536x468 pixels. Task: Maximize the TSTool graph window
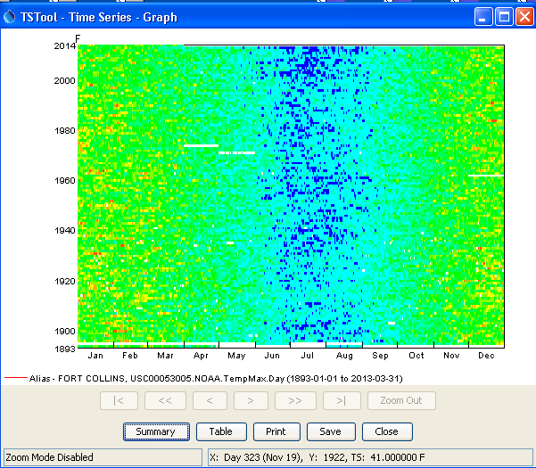503,17
